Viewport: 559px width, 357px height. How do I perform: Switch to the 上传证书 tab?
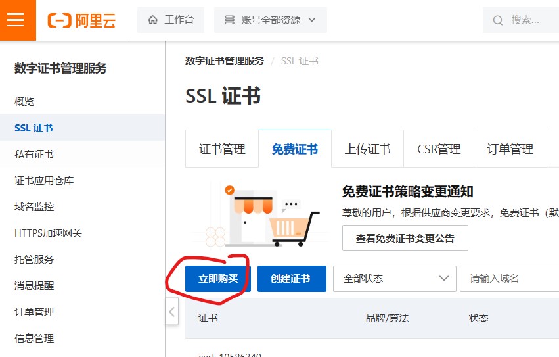[367, 149]
